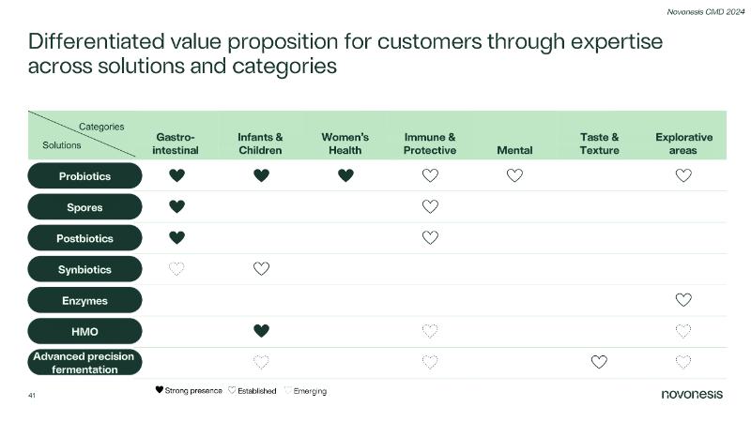
Task: Select the Probiotics solution pill
Action: point(84,175)
